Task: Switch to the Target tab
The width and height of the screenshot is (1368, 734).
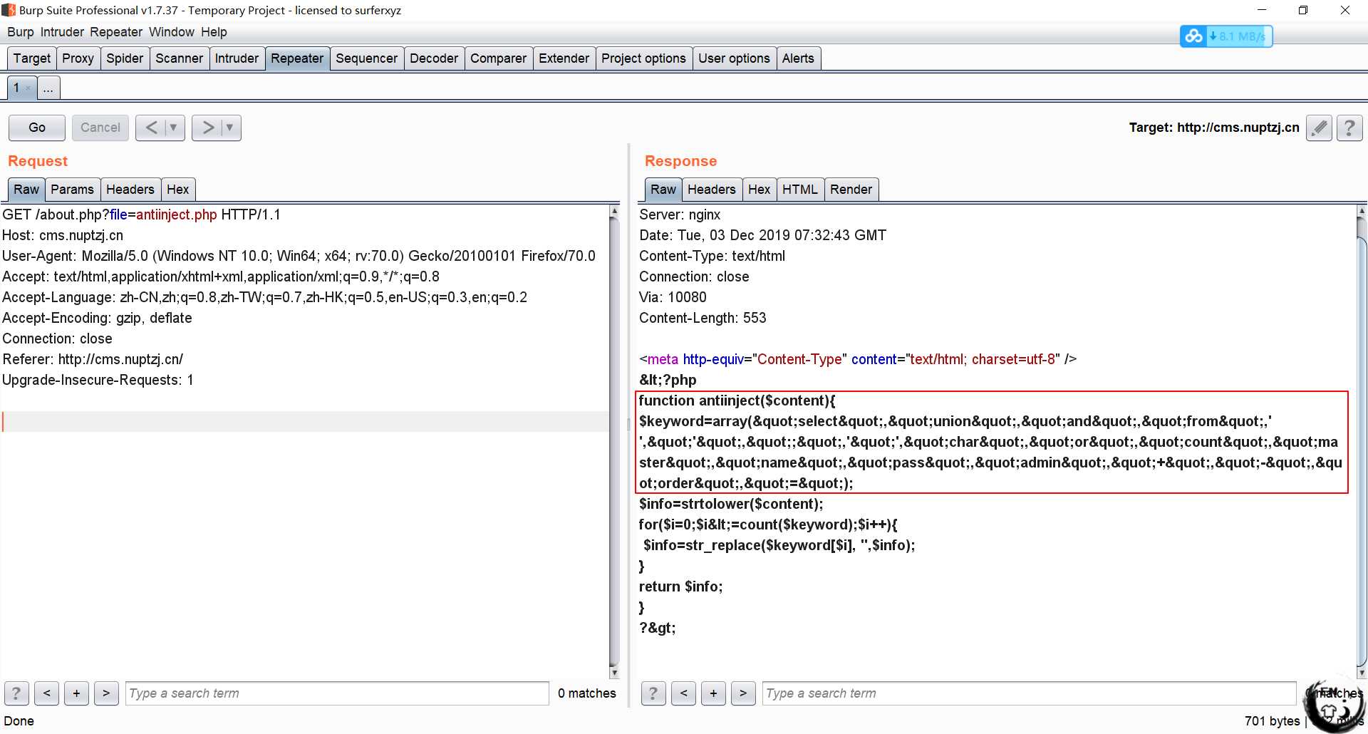Action: 32,58
